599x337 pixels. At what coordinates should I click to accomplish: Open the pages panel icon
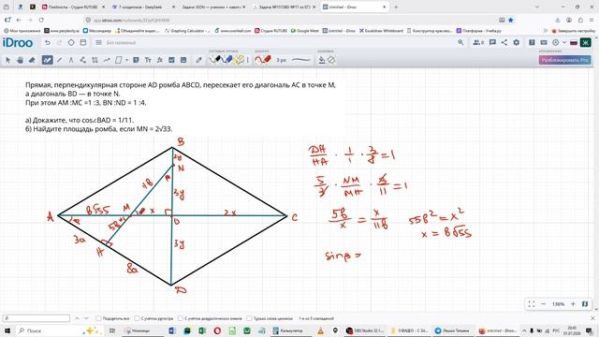(532, 43)
